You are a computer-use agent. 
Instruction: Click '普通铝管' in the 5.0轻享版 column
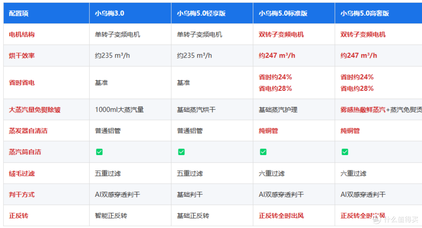[x=190, y=131]
